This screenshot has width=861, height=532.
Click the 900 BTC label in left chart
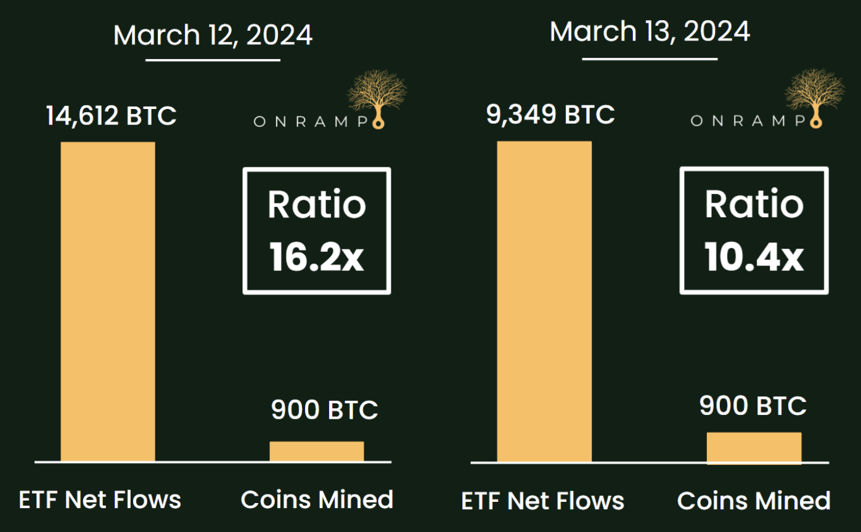[325, 410]
